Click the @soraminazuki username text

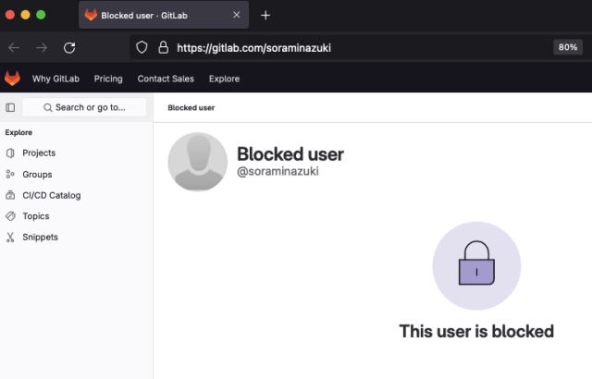277,171
